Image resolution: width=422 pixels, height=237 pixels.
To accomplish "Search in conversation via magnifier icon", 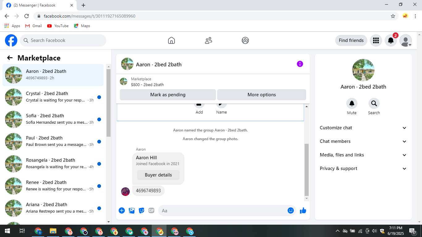I will click(x=374, y=103).
